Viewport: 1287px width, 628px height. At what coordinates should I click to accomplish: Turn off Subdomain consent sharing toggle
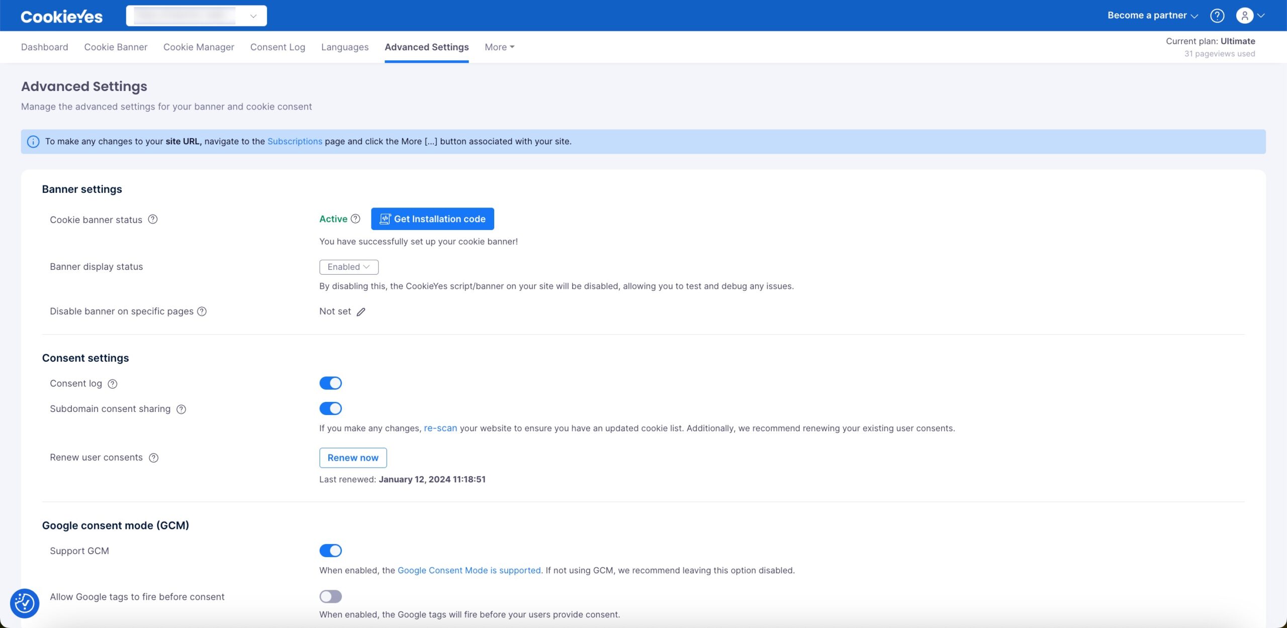tap(330, 408)
